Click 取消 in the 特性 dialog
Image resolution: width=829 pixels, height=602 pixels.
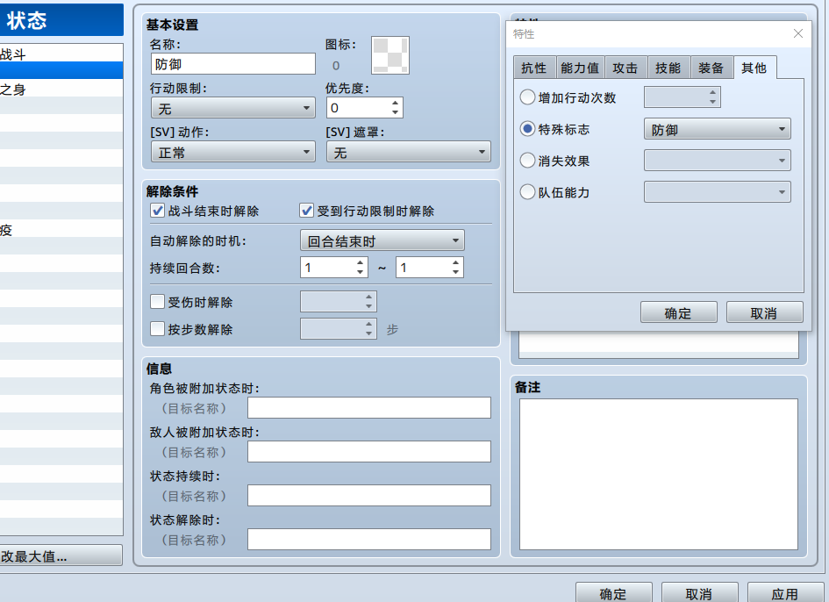(764, 312)
